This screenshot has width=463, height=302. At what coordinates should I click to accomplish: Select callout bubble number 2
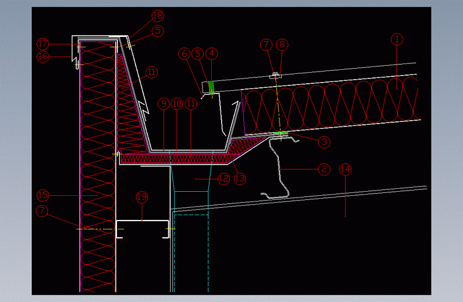pyautogui.click(x=324, y=169)
